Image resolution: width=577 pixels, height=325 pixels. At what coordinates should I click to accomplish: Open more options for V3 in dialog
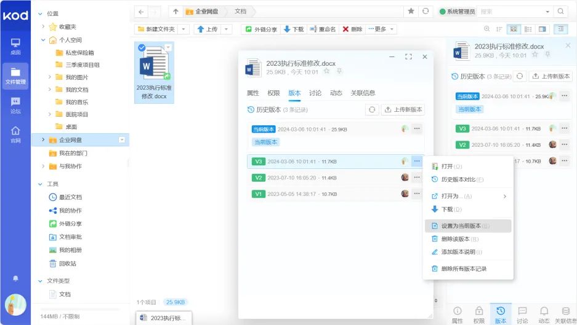pyautogui.click(x=416, y=161)
